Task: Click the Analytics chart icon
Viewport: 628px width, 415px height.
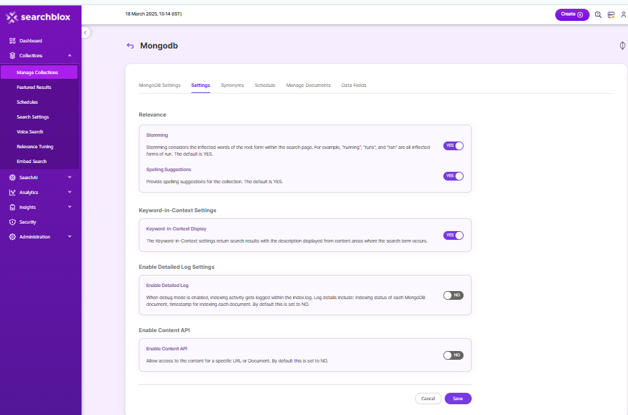Action: coord(12,192)
